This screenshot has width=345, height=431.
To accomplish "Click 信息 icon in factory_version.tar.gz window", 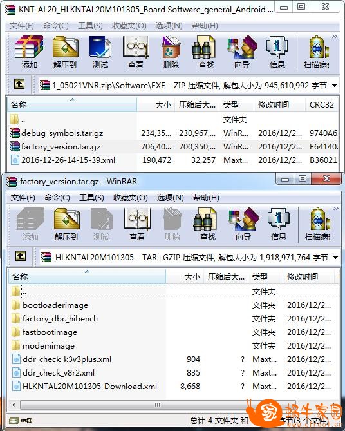I will click(278, 224).
